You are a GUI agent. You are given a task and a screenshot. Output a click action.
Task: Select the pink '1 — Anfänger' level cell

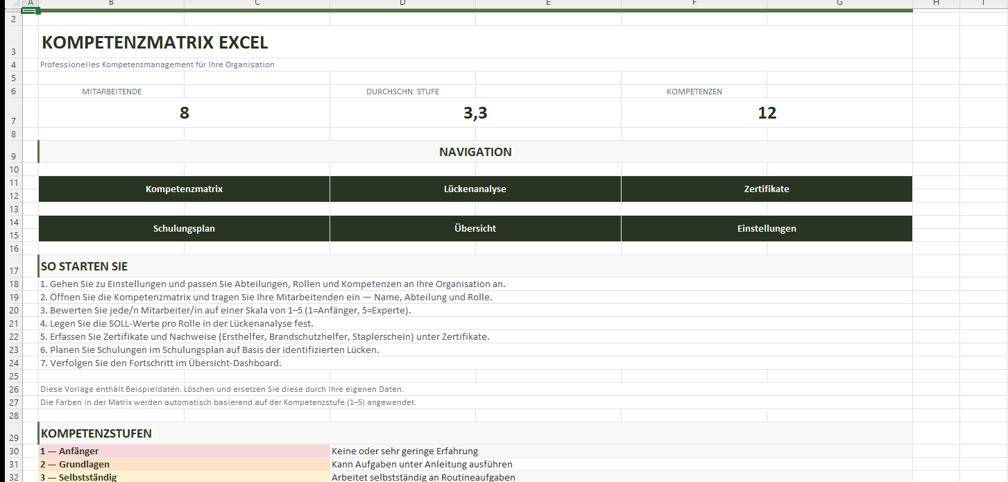tap(184, 451)
